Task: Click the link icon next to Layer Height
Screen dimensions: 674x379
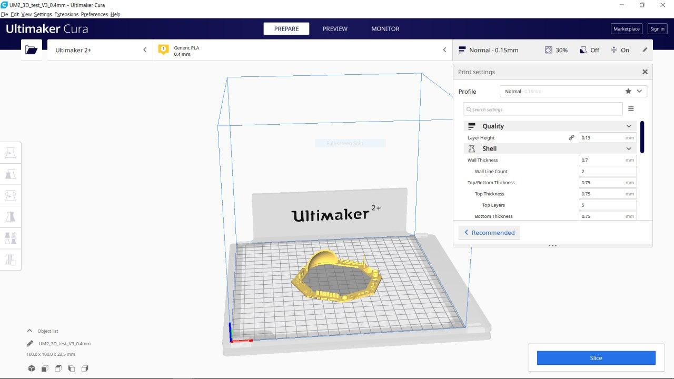Action: pyautogui.click(x=571, y=137)
